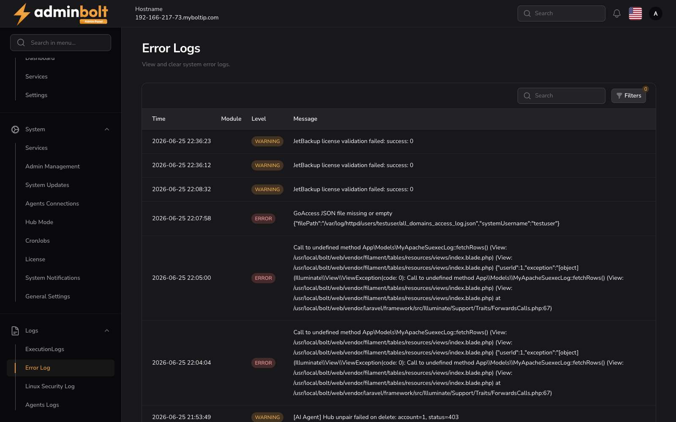Open License page

pos(35,260)
